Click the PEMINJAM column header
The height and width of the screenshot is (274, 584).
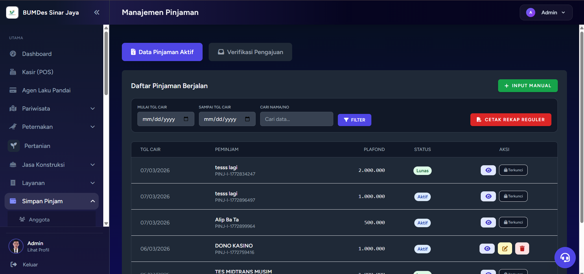tap(227, 150)
